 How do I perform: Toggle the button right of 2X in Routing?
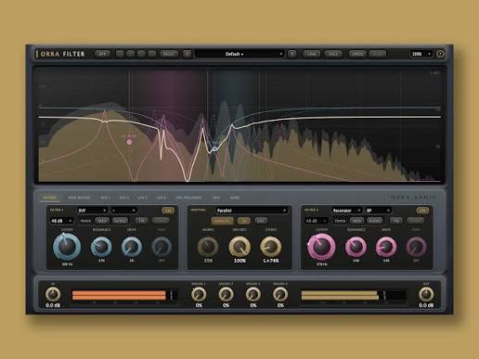[x=261, y=221]
